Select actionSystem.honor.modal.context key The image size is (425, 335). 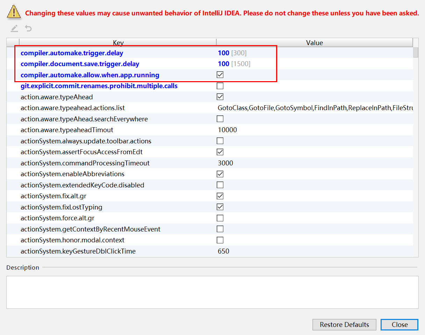[72, 240]
